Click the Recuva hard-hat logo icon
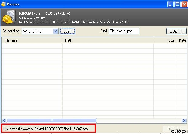This screenshot has height=134, width=188. [9, 17]
